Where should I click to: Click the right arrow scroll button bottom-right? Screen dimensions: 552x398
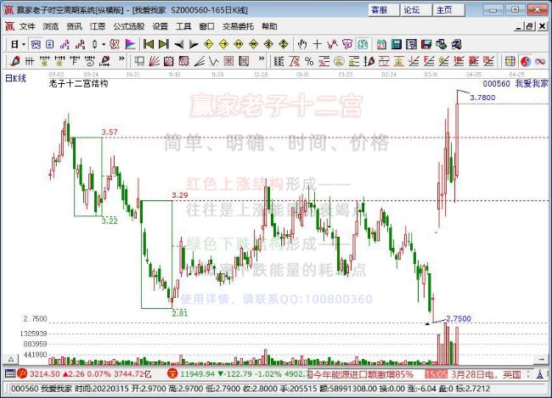tap(540, 359)
